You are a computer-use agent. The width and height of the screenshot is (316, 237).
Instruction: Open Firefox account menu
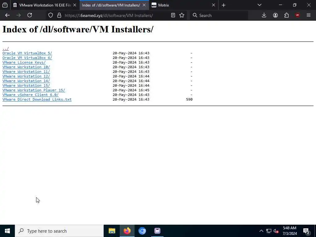tap(275, 15)
